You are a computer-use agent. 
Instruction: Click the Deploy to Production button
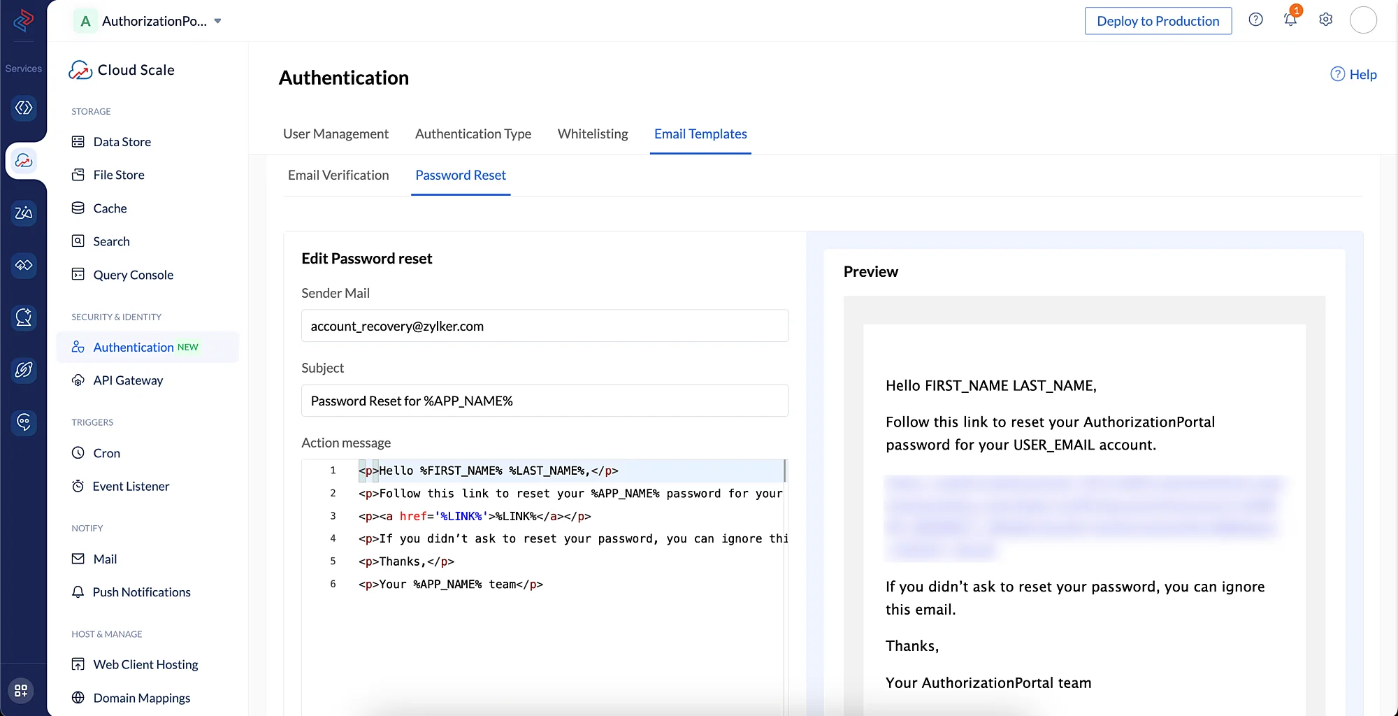click(x=1158, y=21)
